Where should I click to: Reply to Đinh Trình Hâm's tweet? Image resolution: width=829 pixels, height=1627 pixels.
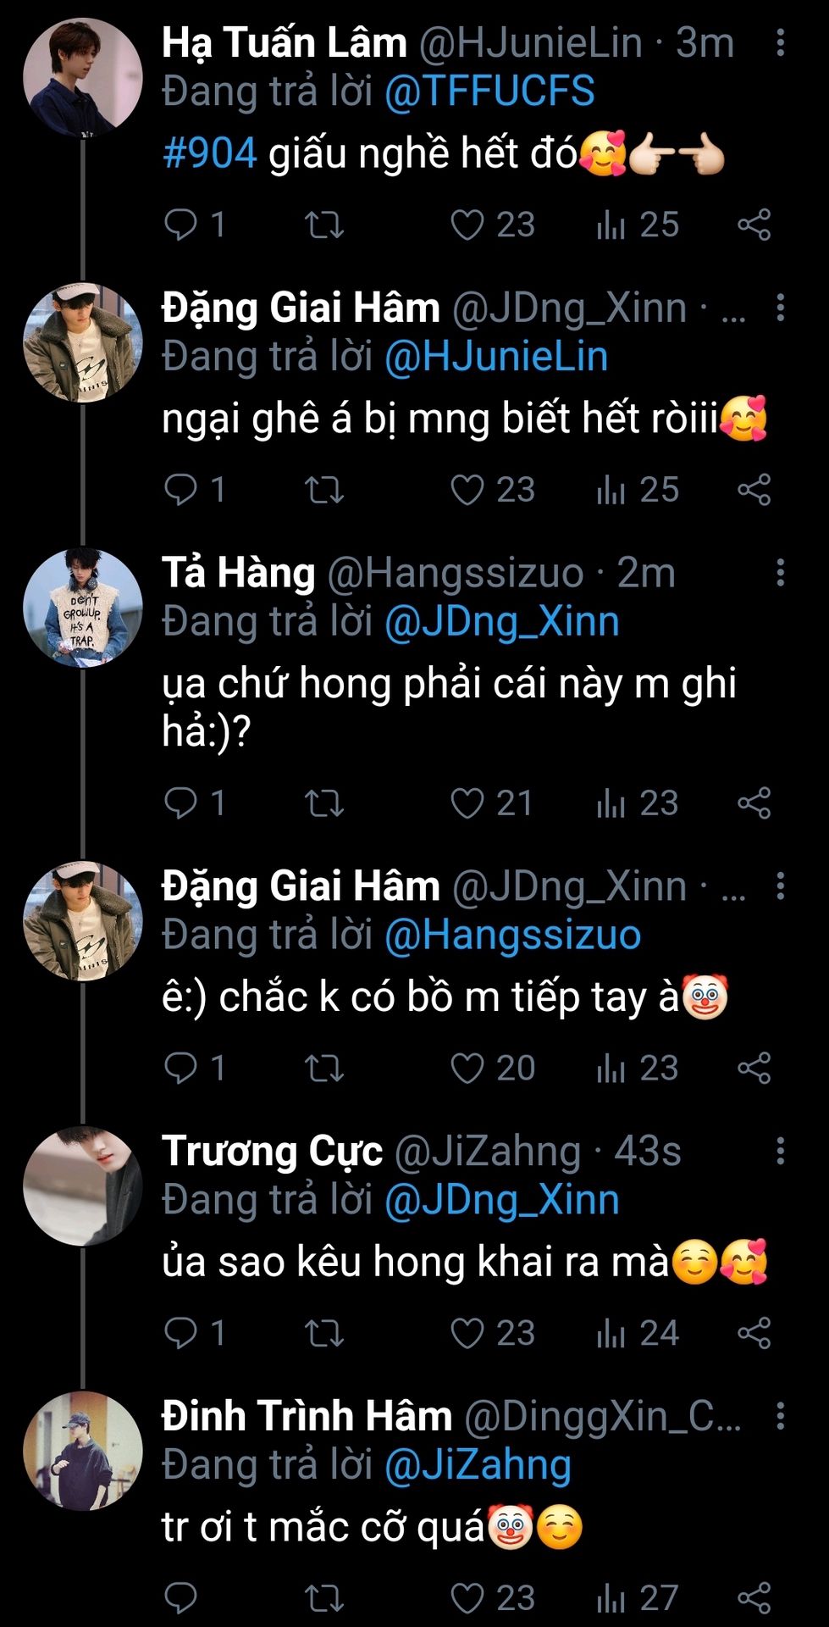[x=180, y=1599]
